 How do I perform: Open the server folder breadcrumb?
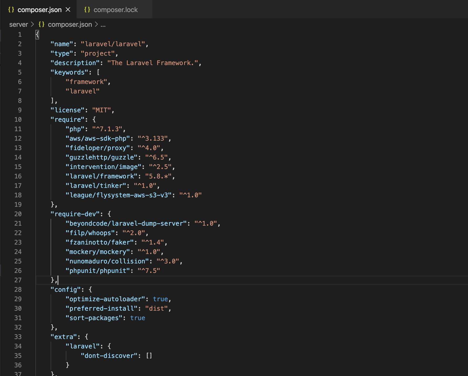[x=18, y=24]
